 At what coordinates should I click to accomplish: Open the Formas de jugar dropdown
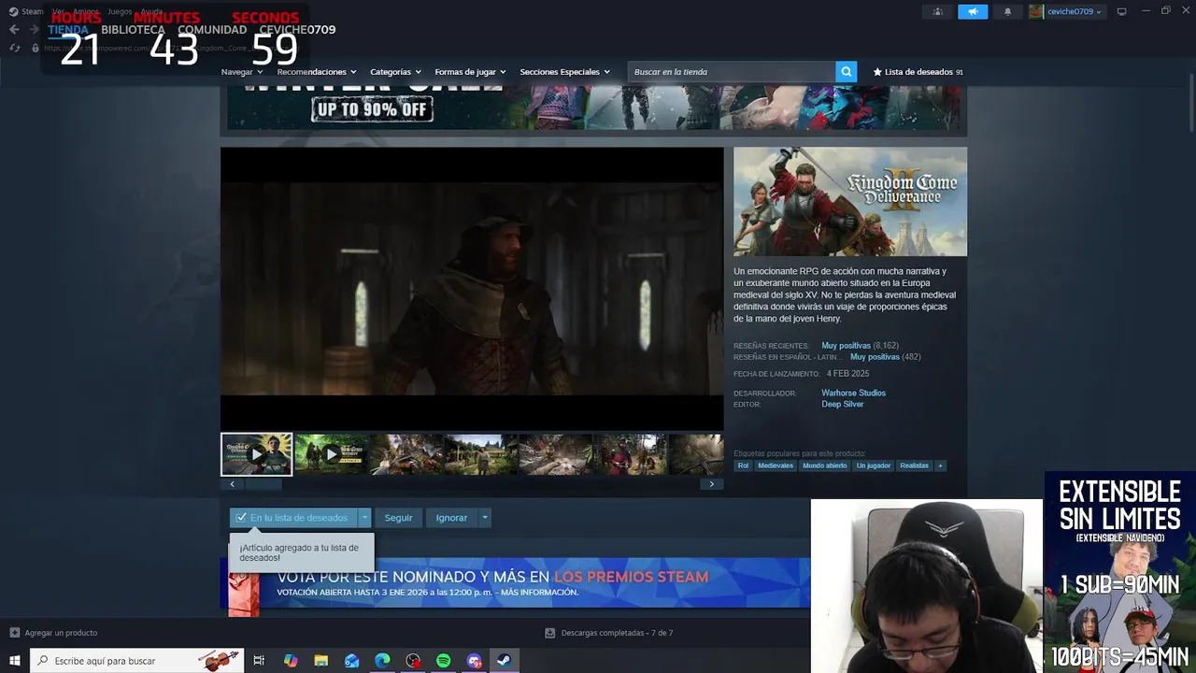pos(470,72)
